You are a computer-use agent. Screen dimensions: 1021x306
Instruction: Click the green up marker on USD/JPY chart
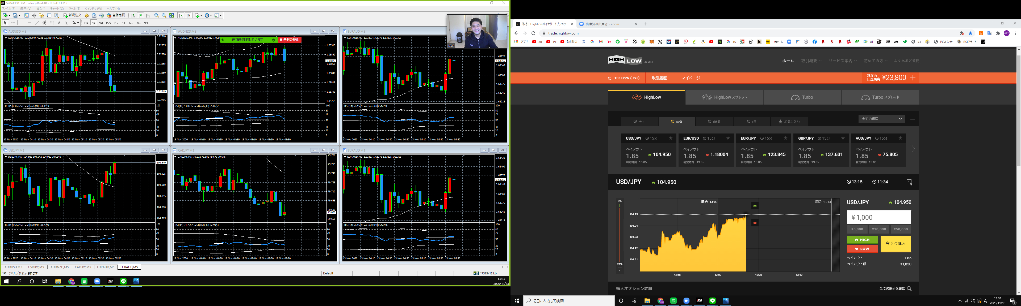pos(755,206)
